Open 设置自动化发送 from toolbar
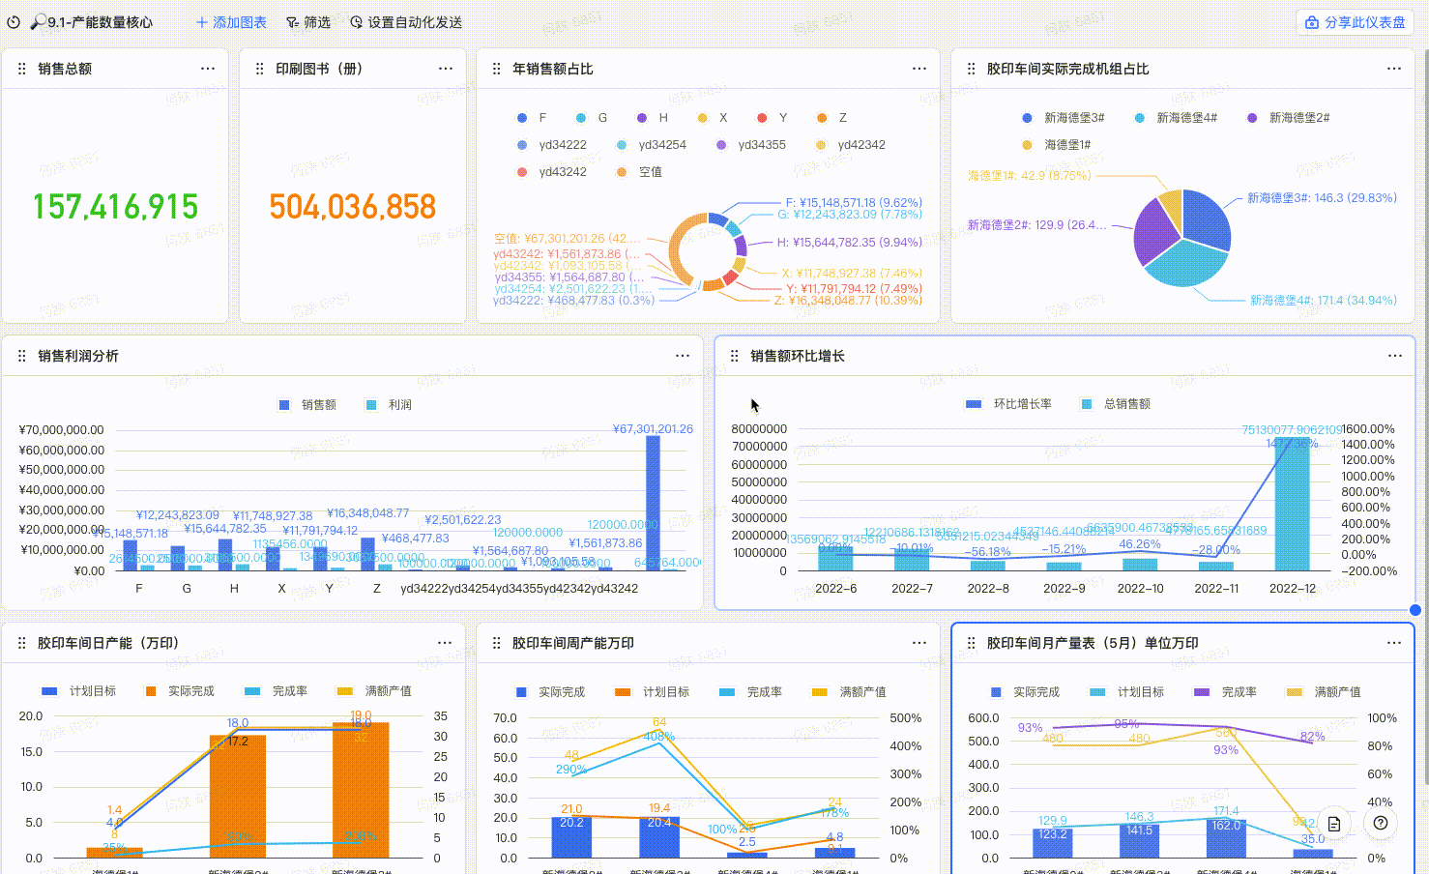Viewport: 1429px width, 874px height. click(x=406, y=22)
